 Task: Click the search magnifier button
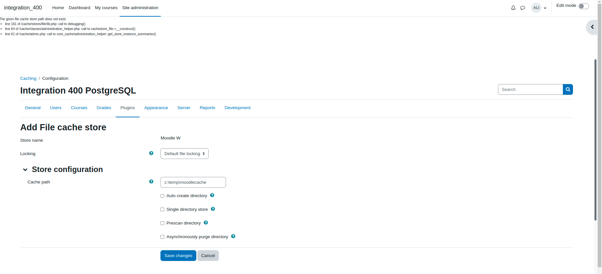point(568,90)
